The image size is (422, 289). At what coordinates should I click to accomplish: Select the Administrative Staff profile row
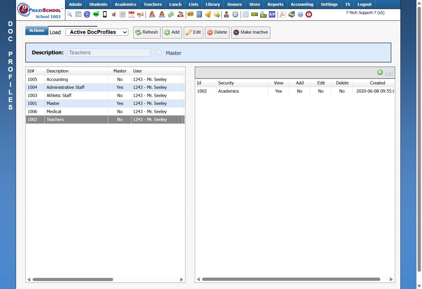[66, 87]
